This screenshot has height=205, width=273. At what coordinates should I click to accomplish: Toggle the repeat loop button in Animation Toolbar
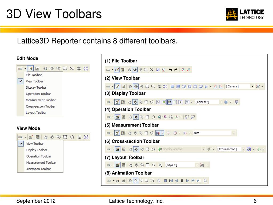coord(193,181)
